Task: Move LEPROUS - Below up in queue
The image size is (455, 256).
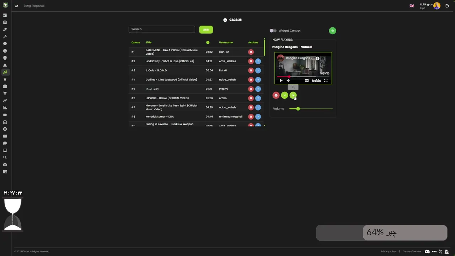Action: point(258,98)
